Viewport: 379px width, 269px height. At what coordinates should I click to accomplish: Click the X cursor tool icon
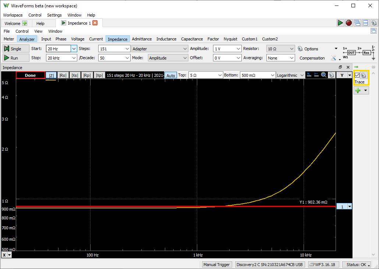click(x=309, y=75)
